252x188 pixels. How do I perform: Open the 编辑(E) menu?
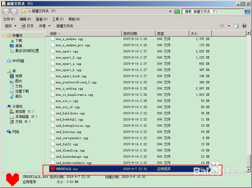[25, 19]
